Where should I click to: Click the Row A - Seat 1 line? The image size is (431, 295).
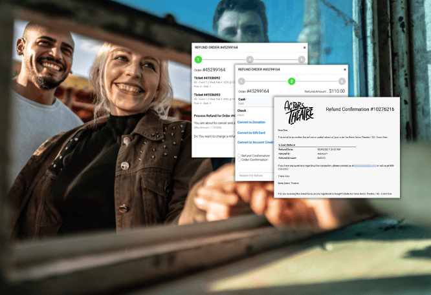point(203,86)
